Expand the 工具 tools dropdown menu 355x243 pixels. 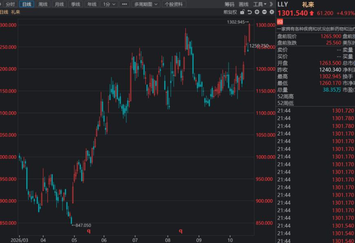(x=260, y=4)
